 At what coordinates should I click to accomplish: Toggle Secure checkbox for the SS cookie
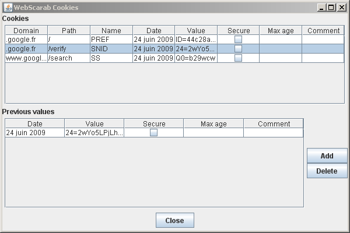click(x=238, y=58)
